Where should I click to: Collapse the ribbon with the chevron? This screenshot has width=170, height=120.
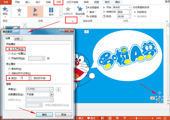[x=167, y=21]
